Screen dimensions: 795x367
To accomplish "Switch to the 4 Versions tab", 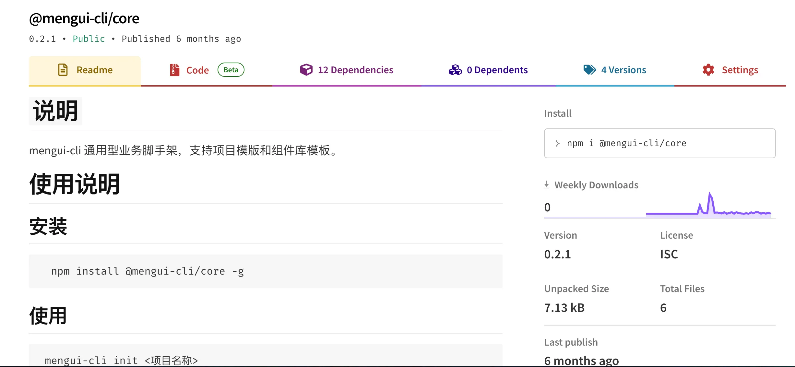I will (623, 70).
